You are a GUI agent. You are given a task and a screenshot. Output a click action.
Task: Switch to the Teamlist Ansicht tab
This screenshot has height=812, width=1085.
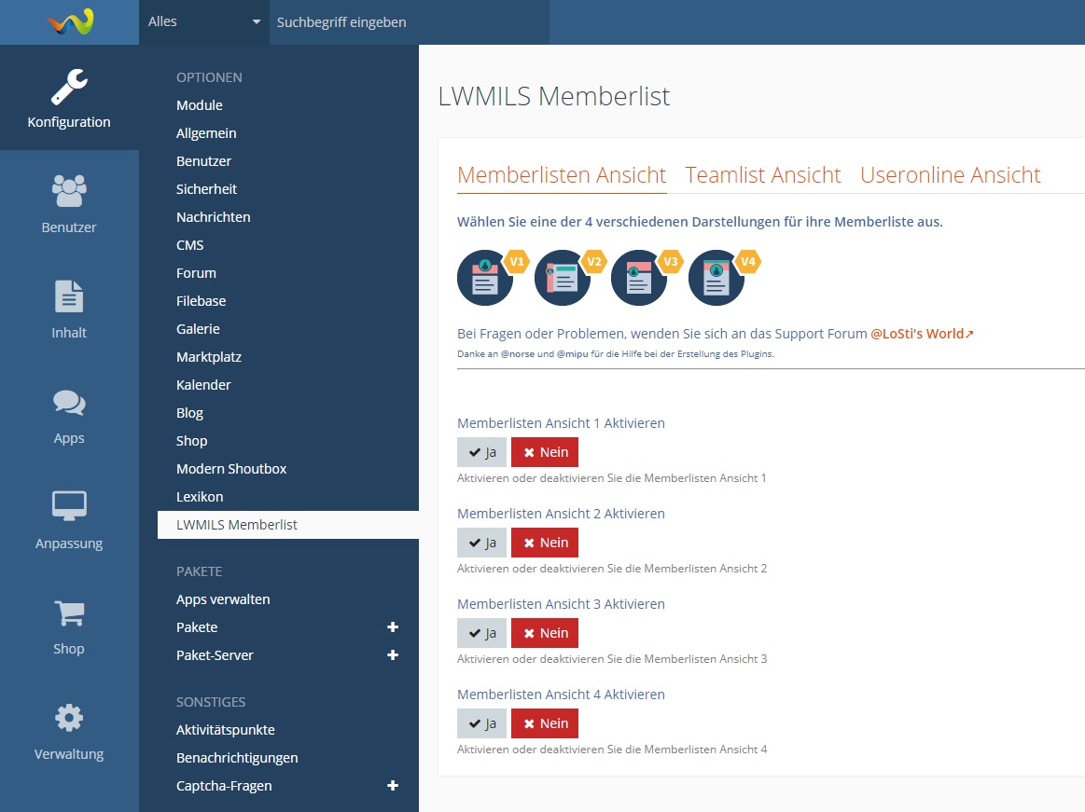pyautogui.click(x=762, y=175)
